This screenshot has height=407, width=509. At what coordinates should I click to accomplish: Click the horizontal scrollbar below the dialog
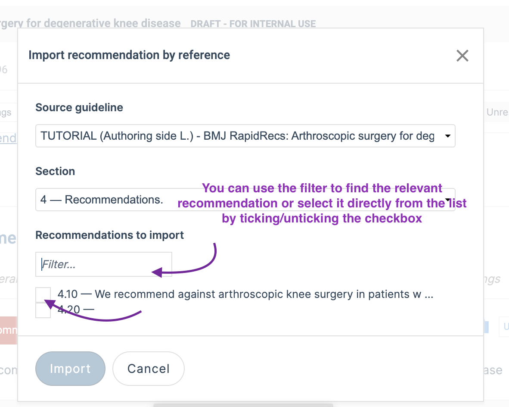[x=243, y=405]
